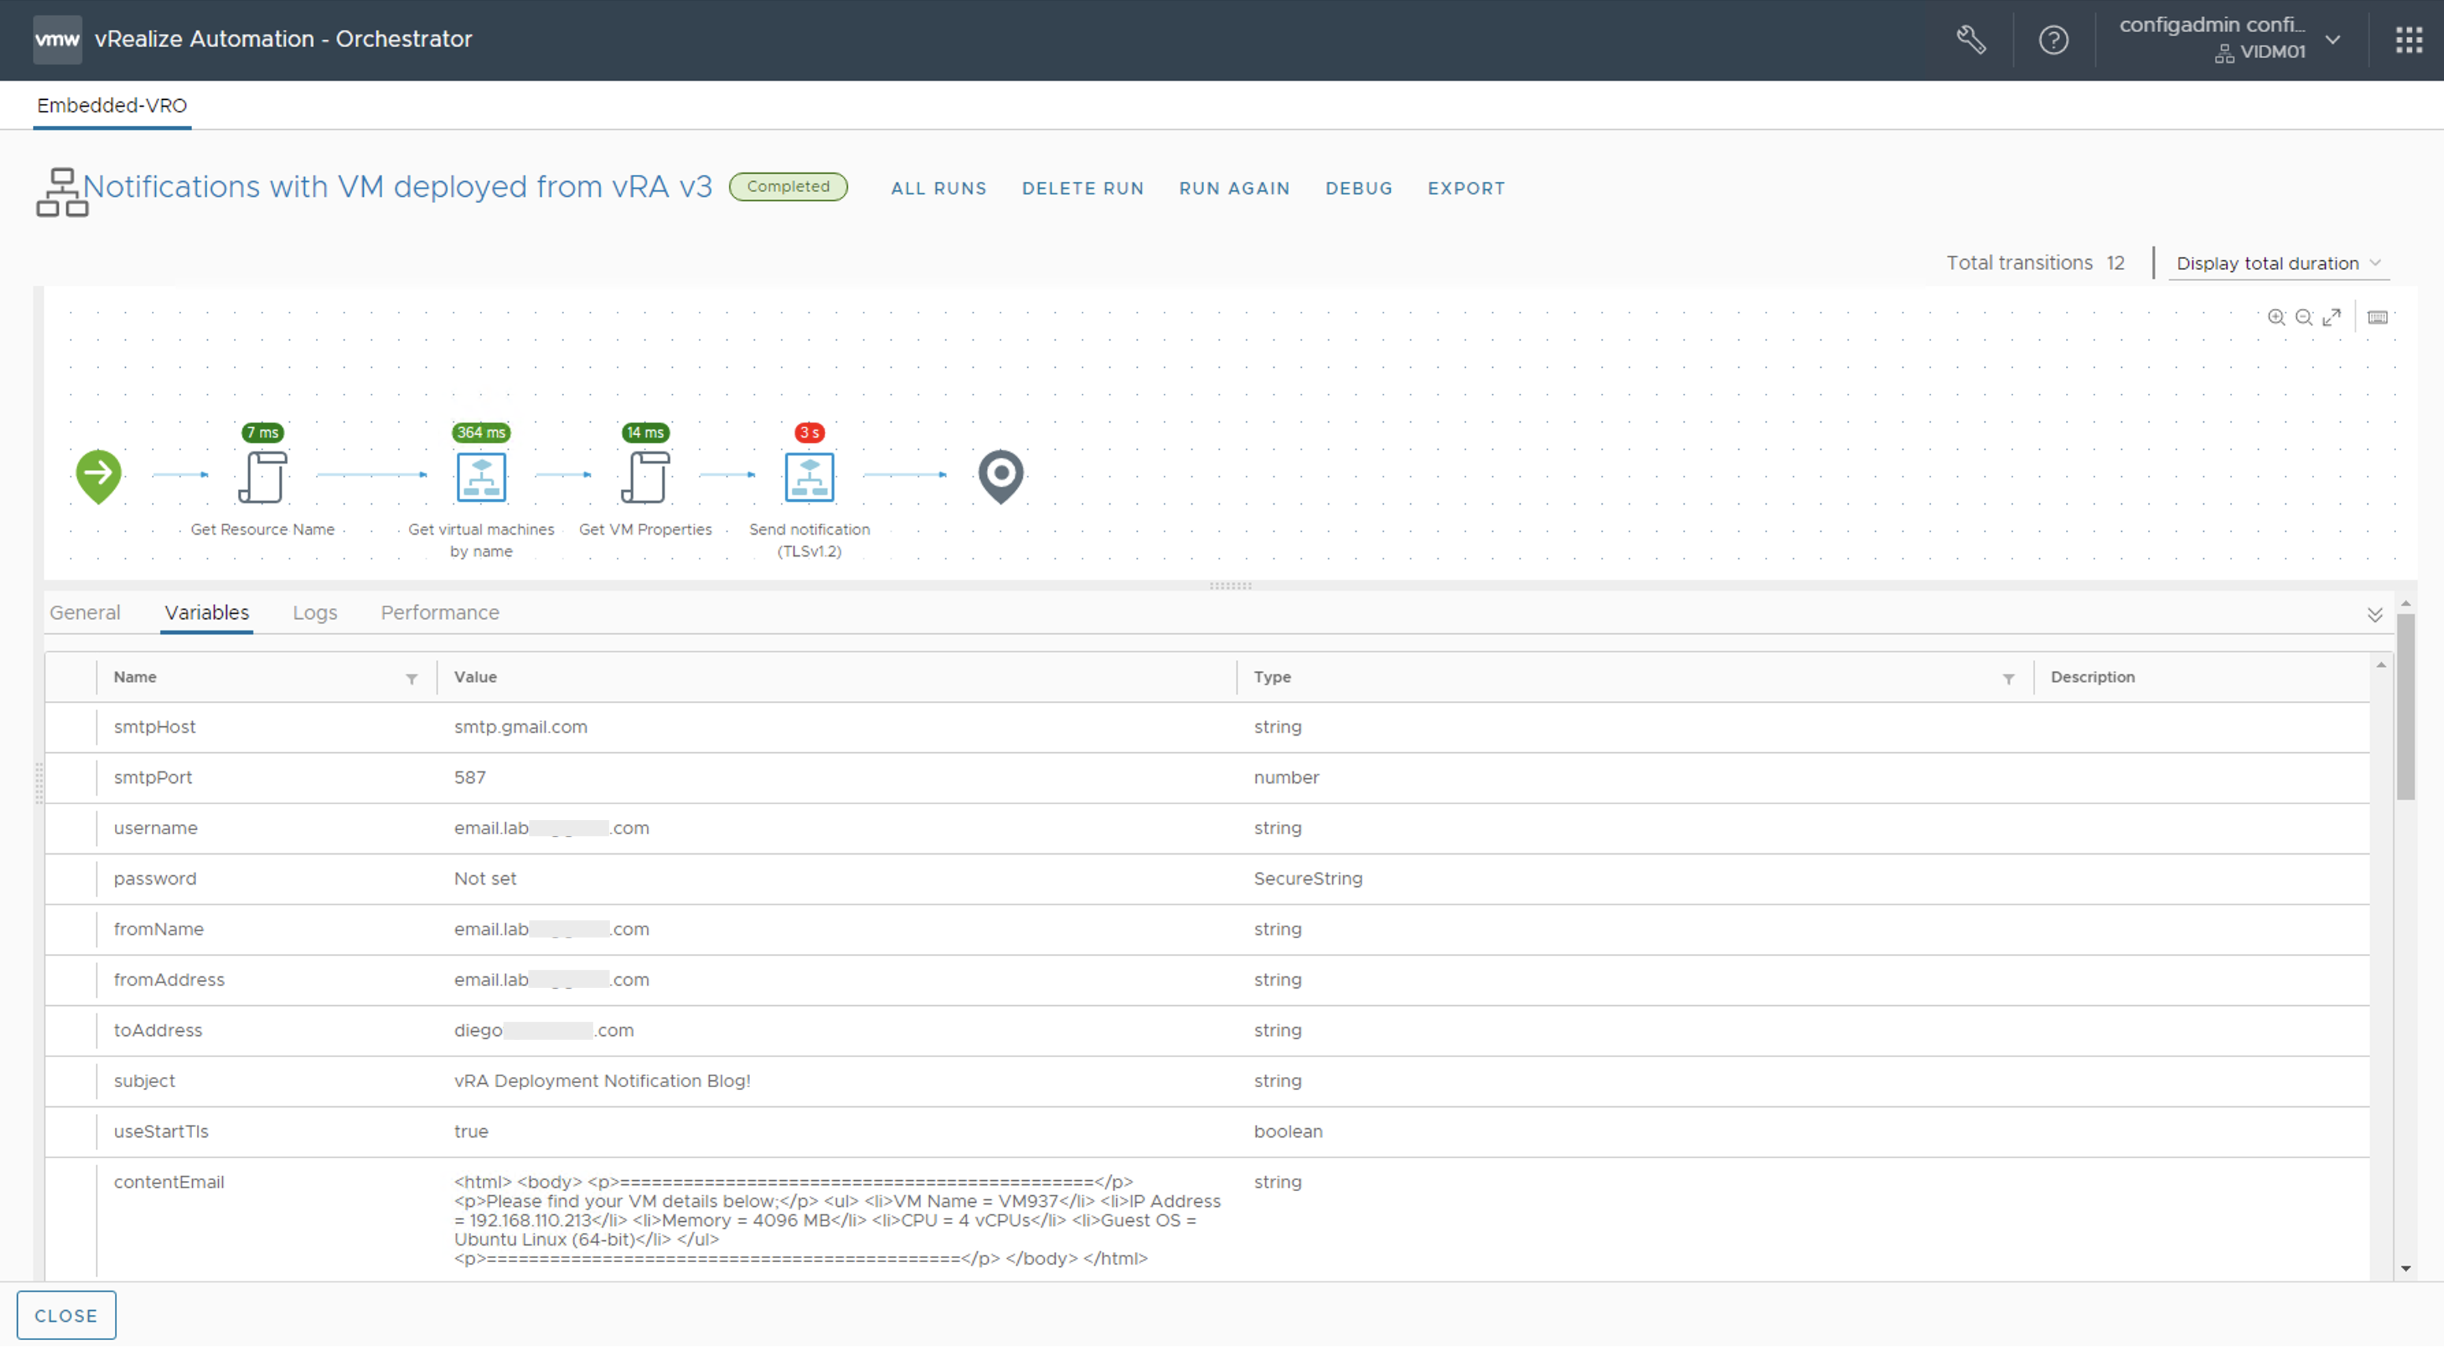Expand the canvas to full screen
The width and height of the screenshot is (2444, 1347).
point(2331,317)
